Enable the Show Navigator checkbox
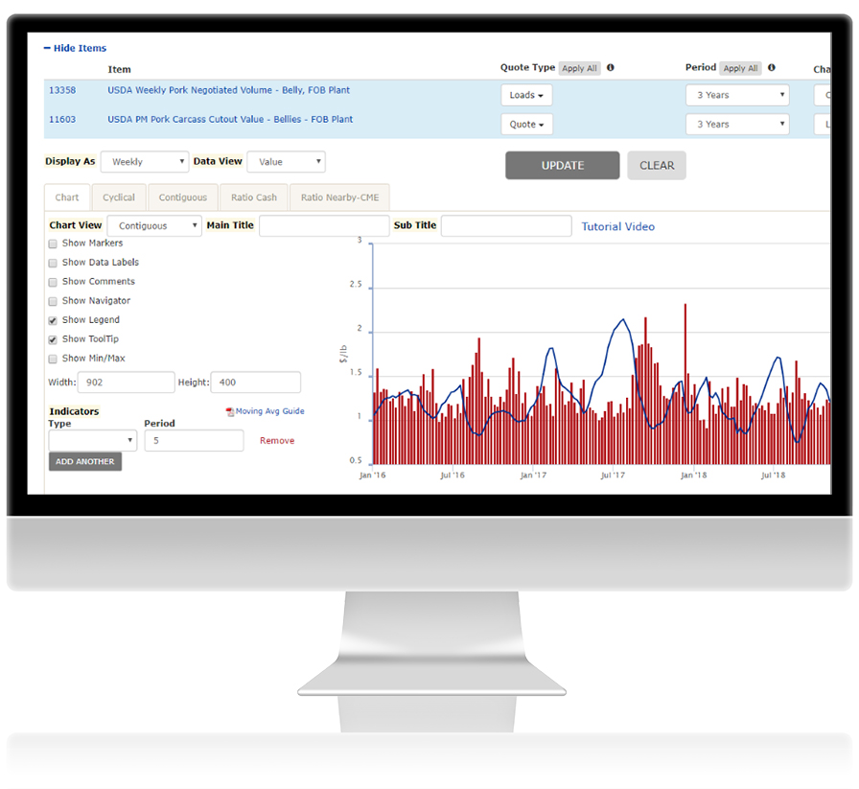859x789 pixels. pyautogui.click(x=53, y=301)
